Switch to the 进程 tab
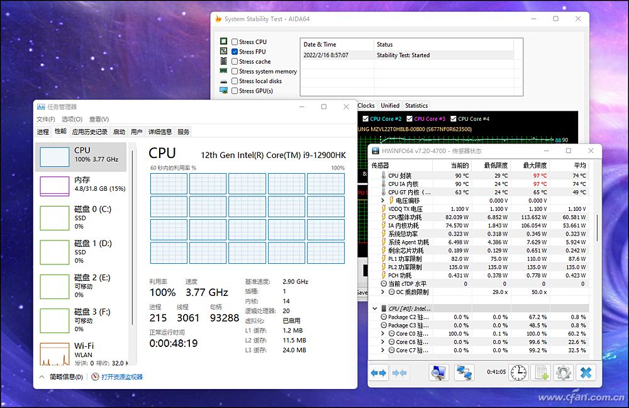This screenshot has height=408, width=629. point(43,132)
